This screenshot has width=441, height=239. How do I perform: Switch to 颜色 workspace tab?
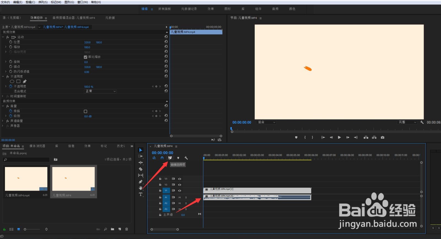pos(292,9)
